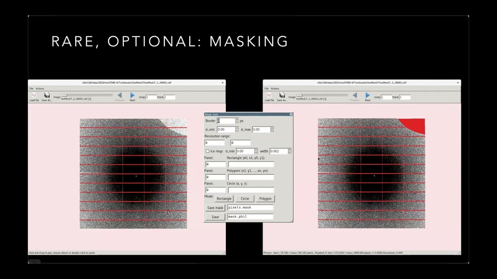The height and width of the screenshot is (279, 497).
Task: Click Load file icon in left viewer
Action: click(x=34, y=95)
